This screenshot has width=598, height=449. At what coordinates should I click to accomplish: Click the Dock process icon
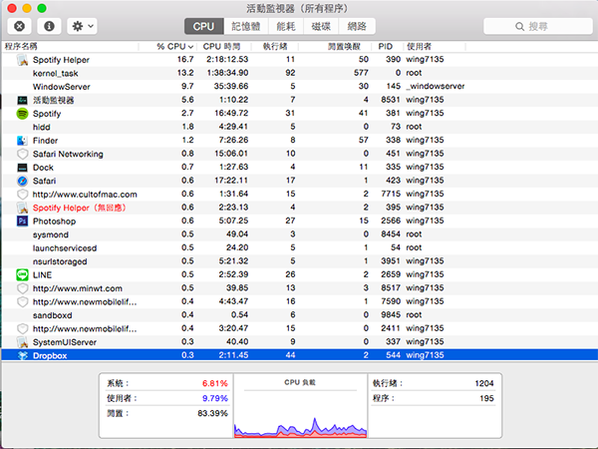pyautogui.click(x=23, y=168)
